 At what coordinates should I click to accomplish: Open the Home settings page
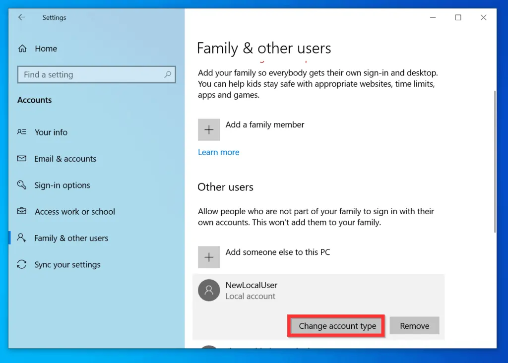(46, 49)
